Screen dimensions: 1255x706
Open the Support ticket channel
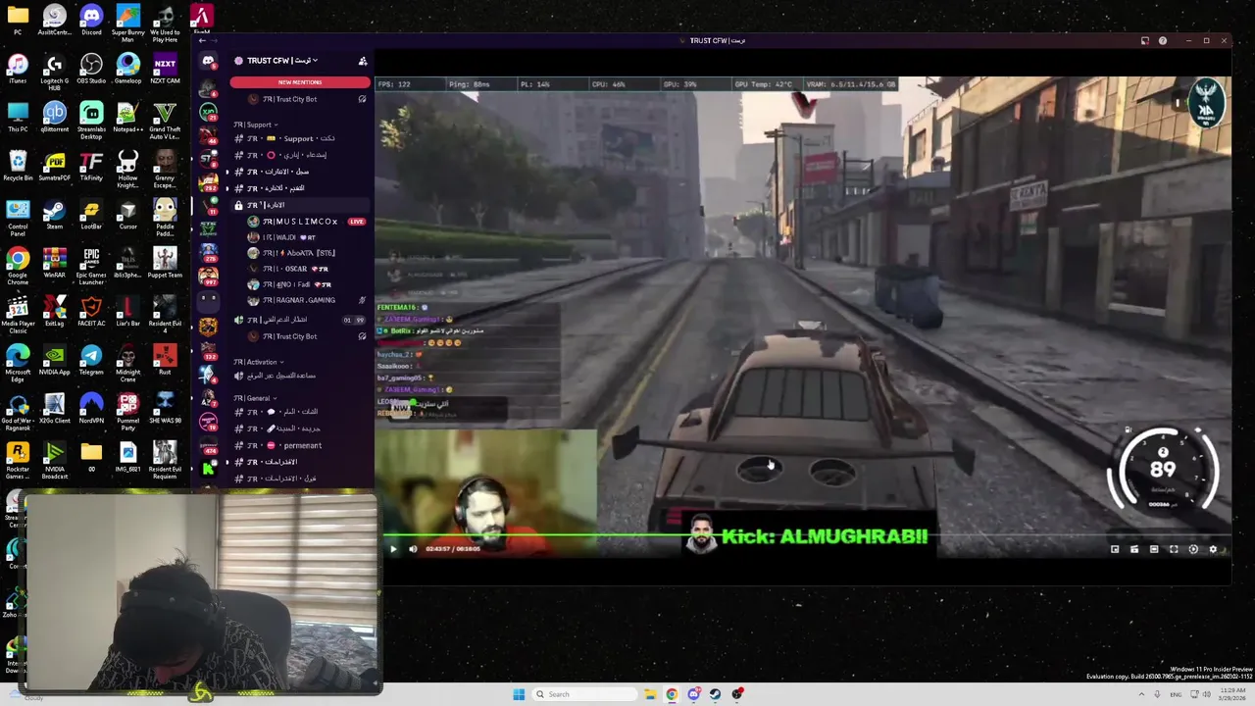coord(299,138)
